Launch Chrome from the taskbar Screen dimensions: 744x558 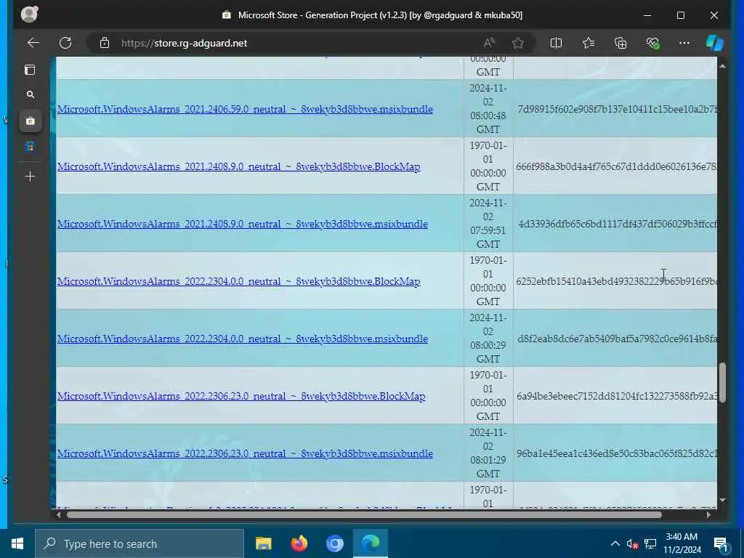point(334,543)
